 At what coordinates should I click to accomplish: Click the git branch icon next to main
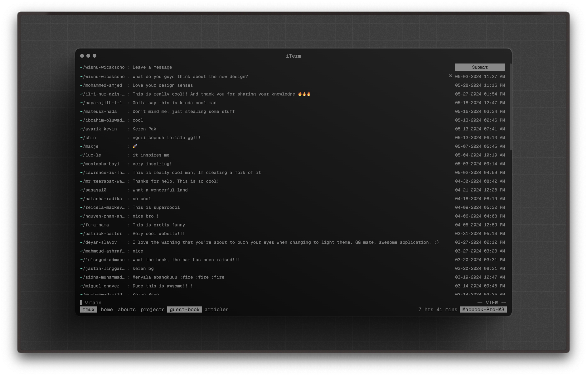pos(86,302)
